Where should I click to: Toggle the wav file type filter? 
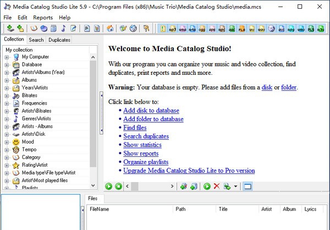click(x=261, y=29)
